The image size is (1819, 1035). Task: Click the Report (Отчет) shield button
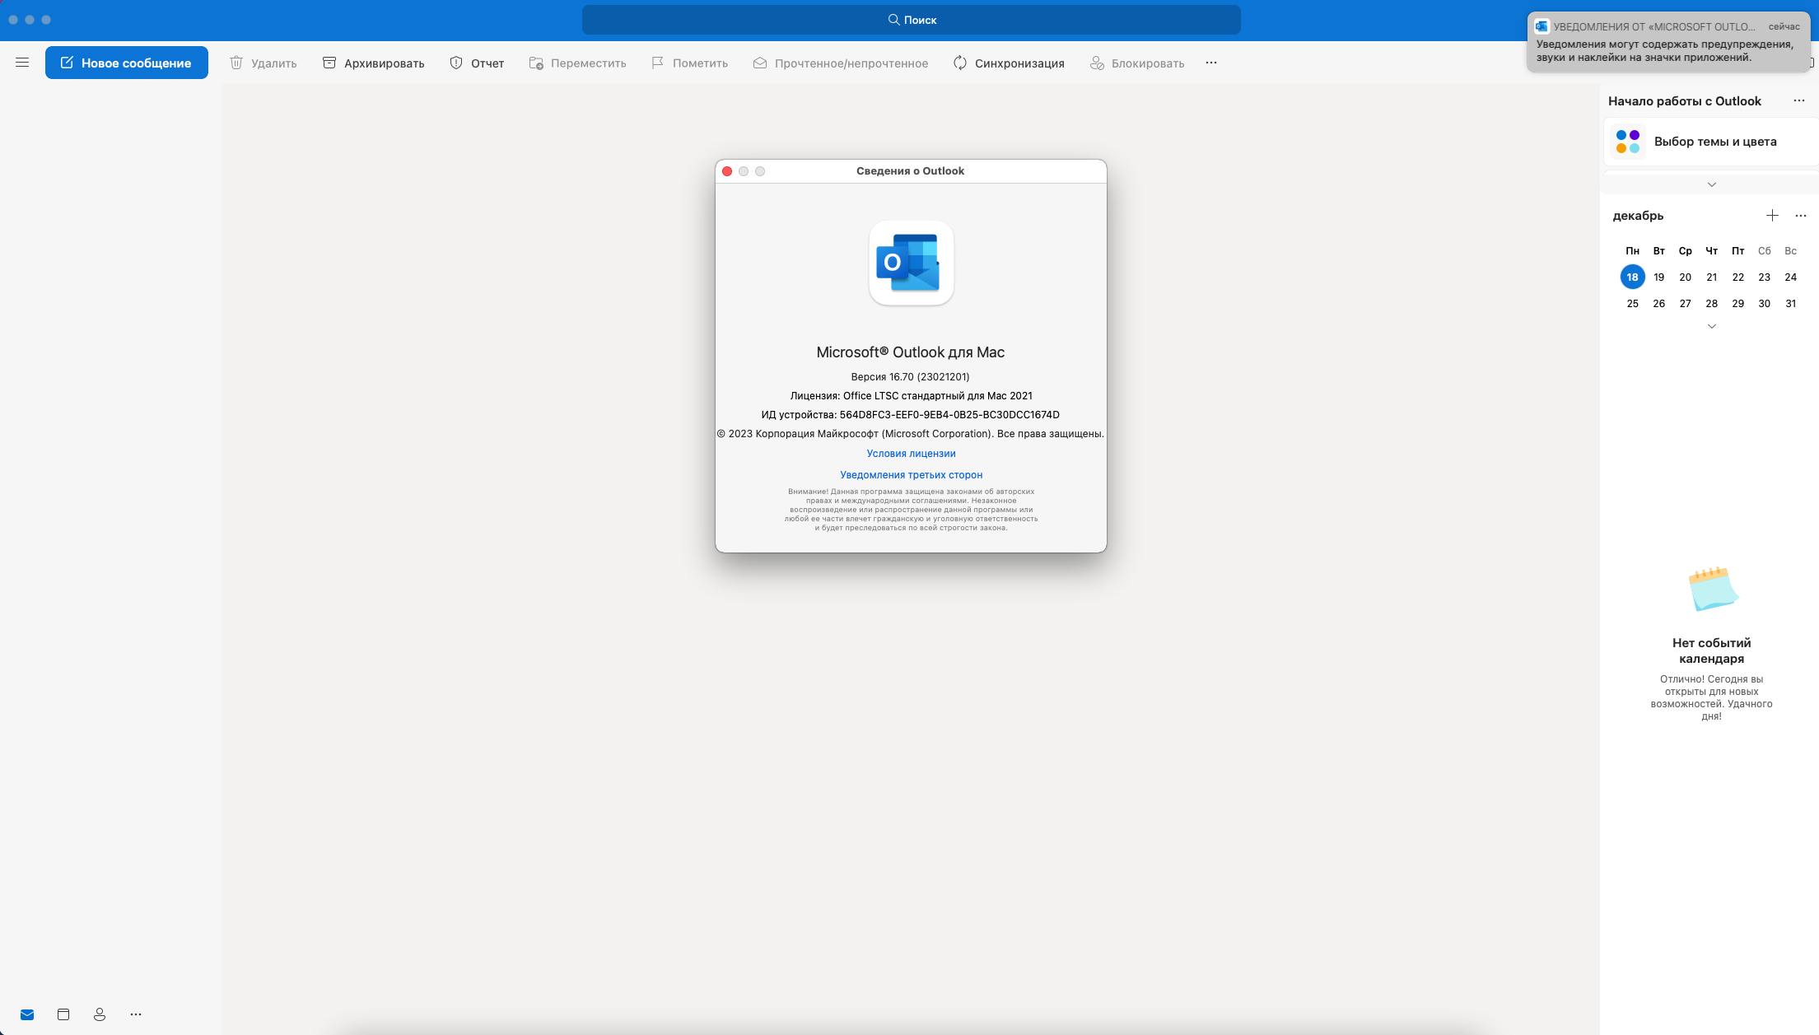point(477,63)
